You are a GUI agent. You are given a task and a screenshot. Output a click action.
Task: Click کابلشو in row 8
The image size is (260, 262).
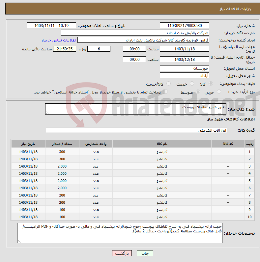pyautogui.click(x=162, y=202)
